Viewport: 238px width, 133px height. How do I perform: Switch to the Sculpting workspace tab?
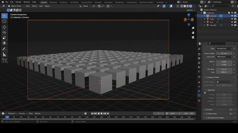click(63, 2)
